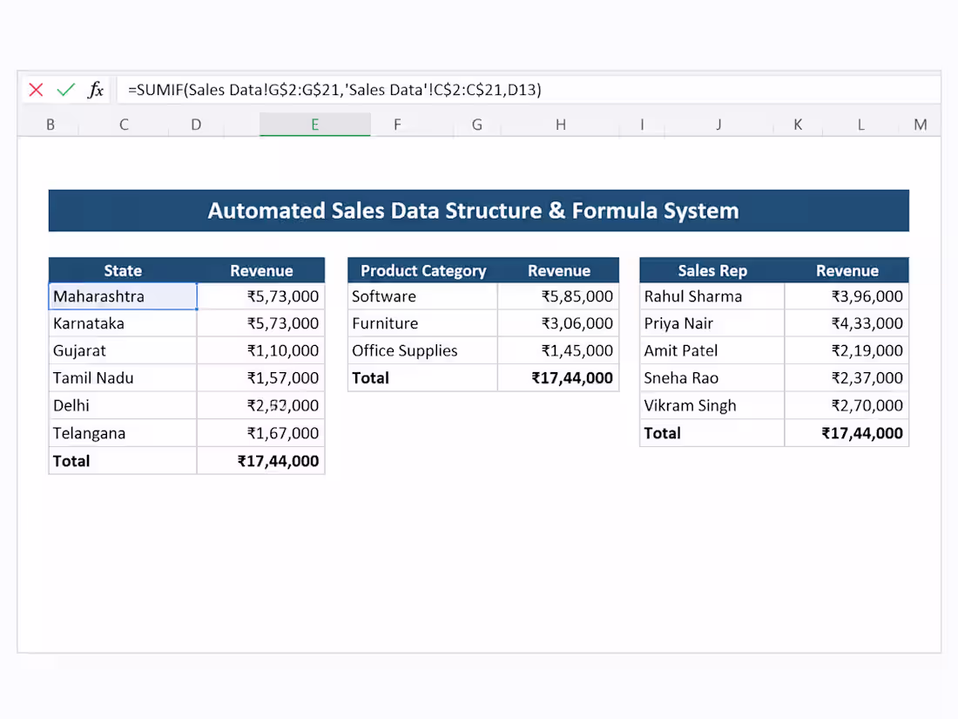Select the Priya Nair cell
958x719 pixels.
pyautogui.click(x=712, y=323)
